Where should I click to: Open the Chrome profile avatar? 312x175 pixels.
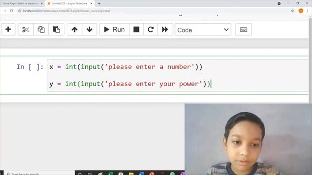click(301, 11)
